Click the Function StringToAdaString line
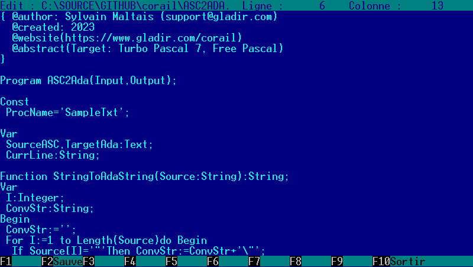 144,176
